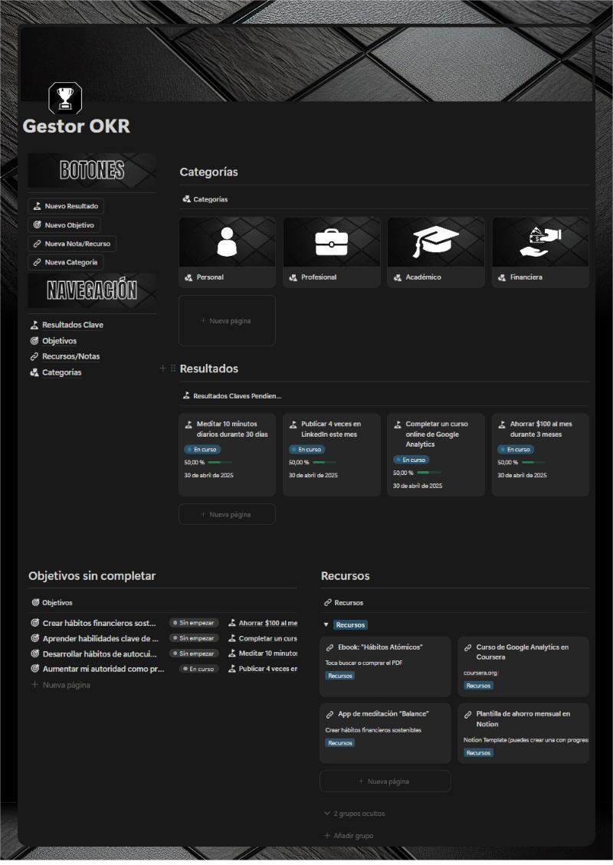The image size is (613, 865).
Task: Open App de meditación Balance card
Action: [385, 733]
